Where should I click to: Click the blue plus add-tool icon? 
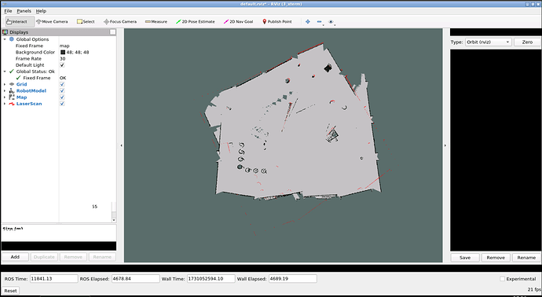pos(308,21)
